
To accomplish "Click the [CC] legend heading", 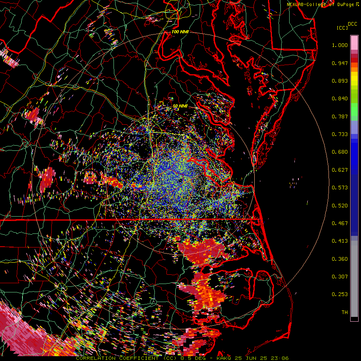I will point(342,28).
